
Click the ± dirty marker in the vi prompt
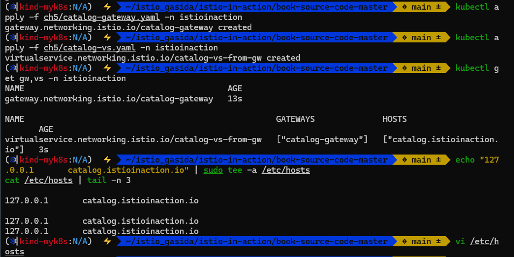click(438, 241)
